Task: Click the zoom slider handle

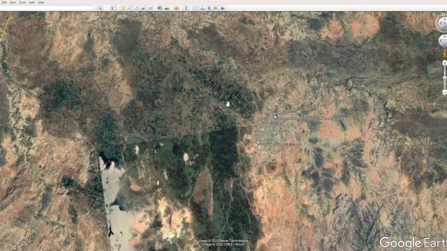Action: pos(444,77)
